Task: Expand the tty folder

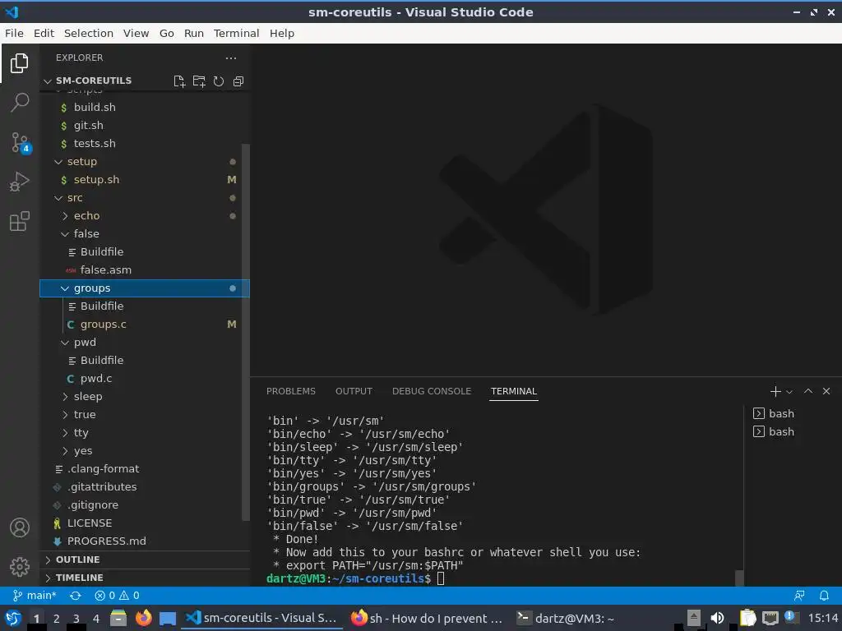Action: 145,432
